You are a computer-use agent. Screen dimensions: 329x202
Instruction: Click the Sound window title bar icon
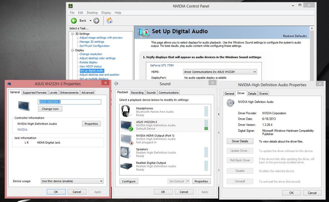click(116, 84)
